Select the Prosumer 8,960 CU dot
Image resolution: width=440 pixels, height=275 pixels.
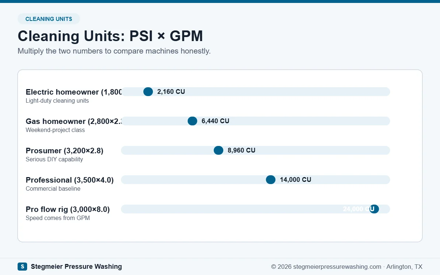(x=219, y=150)
